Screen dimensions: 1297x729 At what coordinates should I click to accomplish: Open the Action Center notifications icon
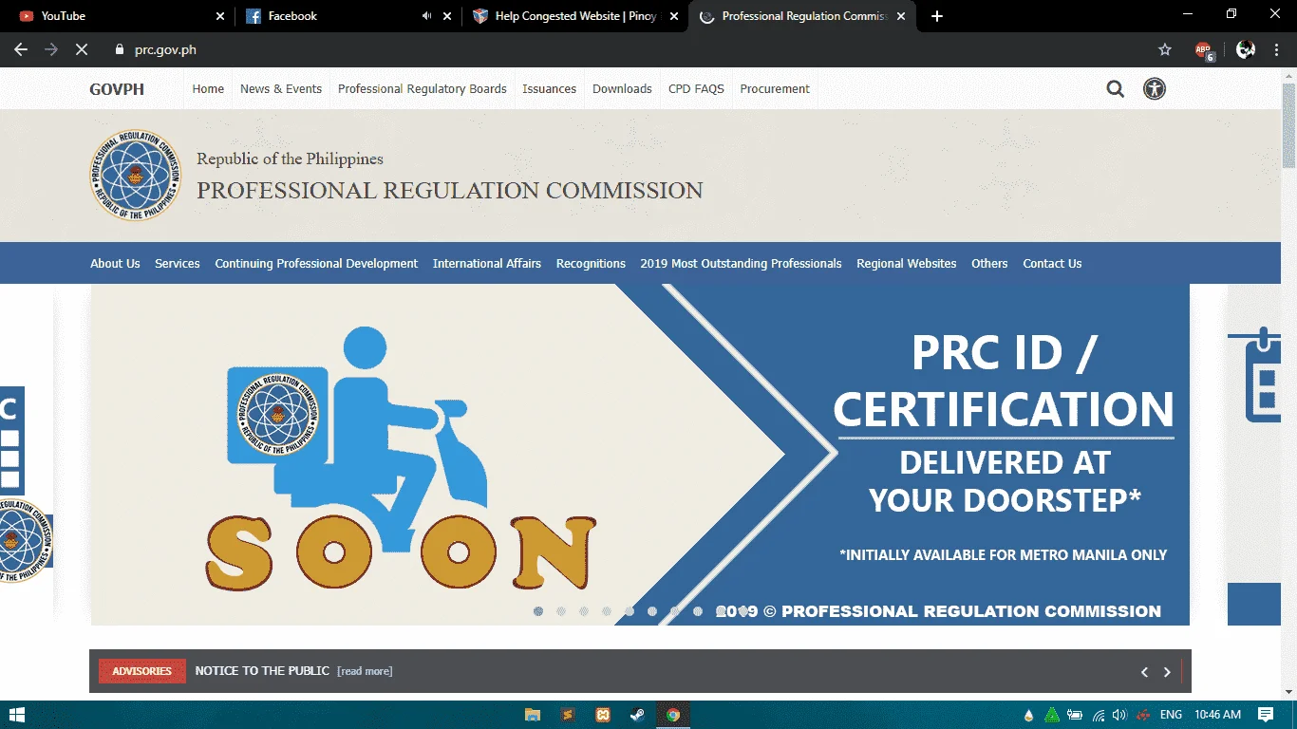point(1266,715)
